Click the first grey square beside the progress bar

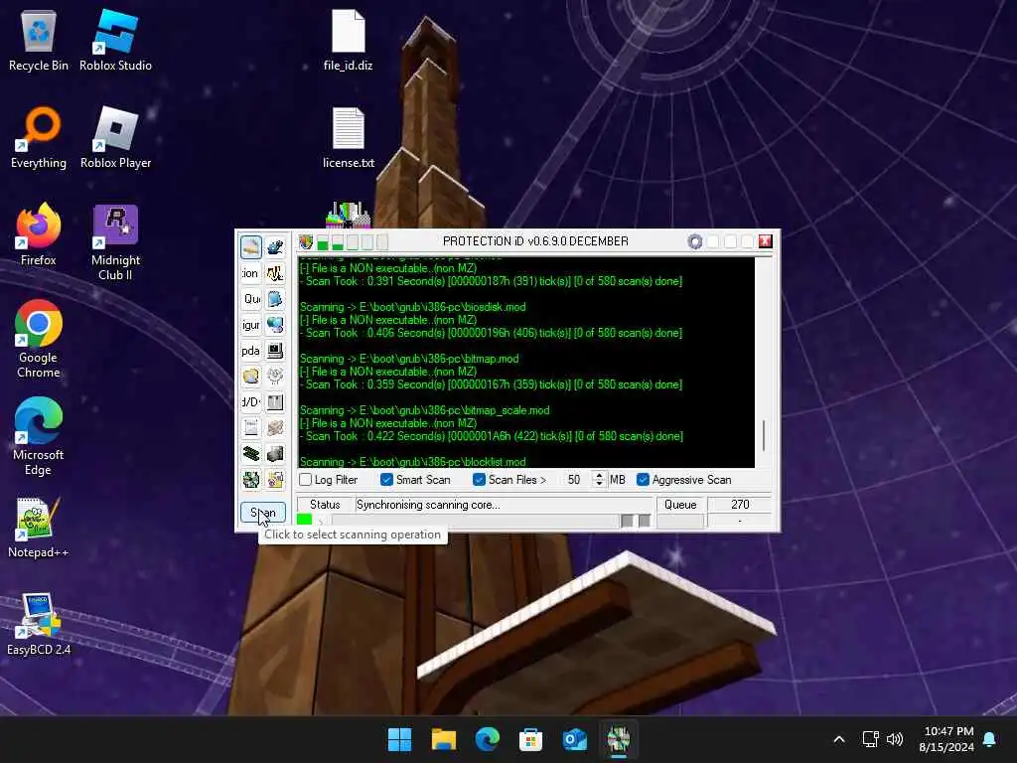click(628, 521)
